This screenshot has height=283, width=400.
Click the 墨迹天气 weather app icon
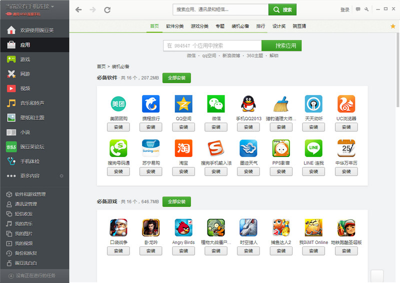pyautogui.click(x=248, y=148)
